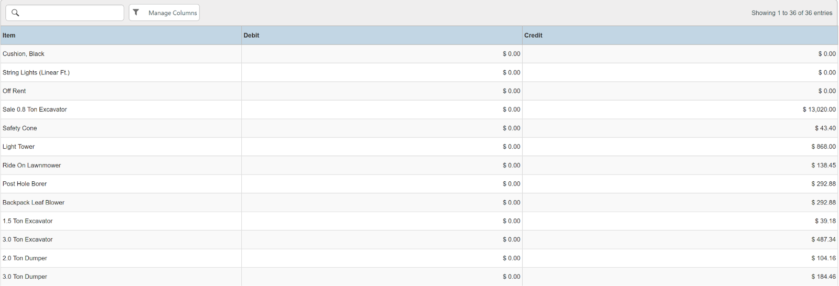This screenshot has height=286, width=839.
Task: Select the 2.0 Ton Dumper row
Action: (x=25, y=258)
